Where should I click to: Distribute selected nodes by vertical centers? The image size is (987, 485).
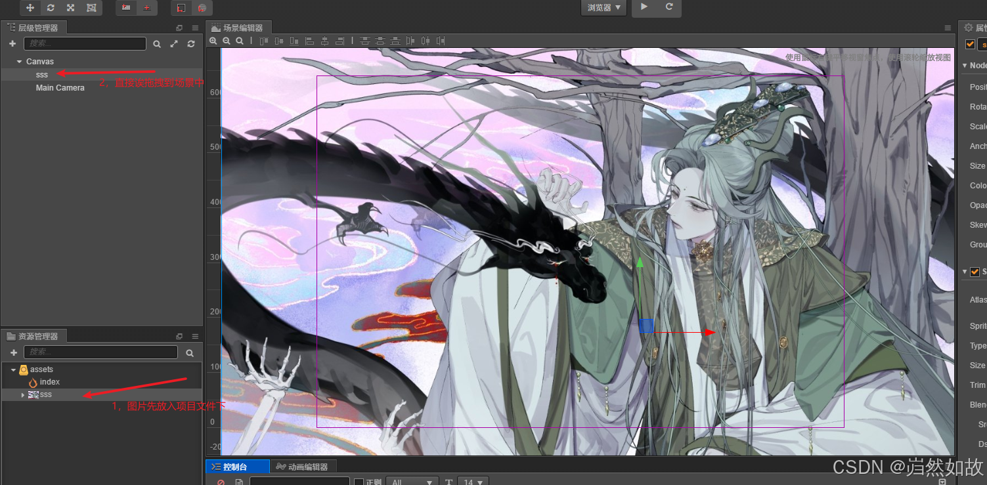point(380,41)
